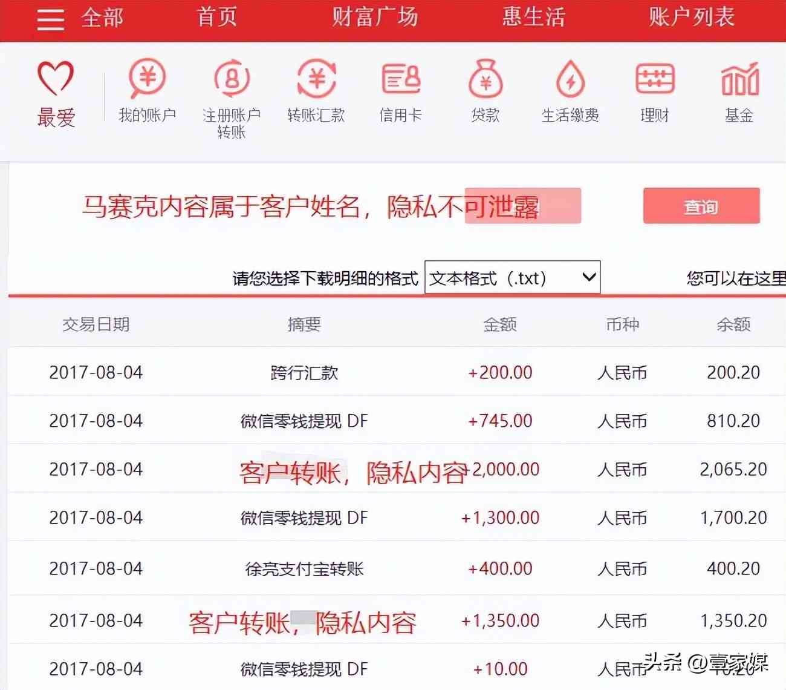Open 我的账户 account icon
786x690 pixels.
147,79
